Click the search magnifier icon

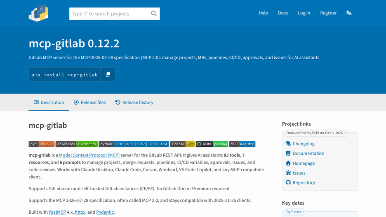pos(153,14)
